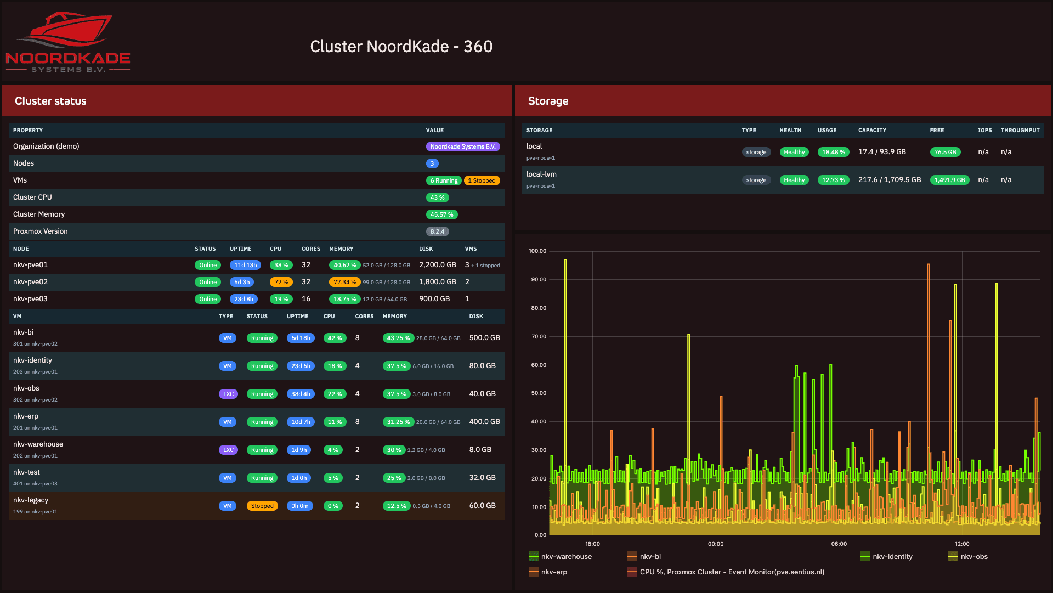Image resolution: width=1053 pixels, height=593 pixels.
Task: Click the nkv-pve02 node row name
Action: tap(30, 281)
